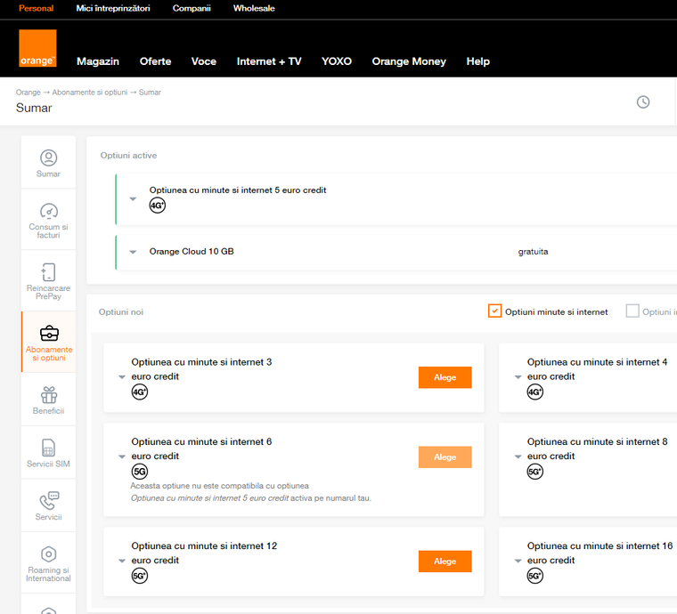Viewport: 677px width, 614px height.
Task: Open Sumar sidebar profile icon
Action: click(48, 158)
